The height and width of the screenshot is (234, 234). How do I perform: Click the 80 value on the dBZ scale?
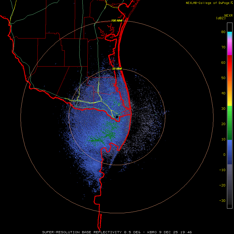click(x=223, y=32)
